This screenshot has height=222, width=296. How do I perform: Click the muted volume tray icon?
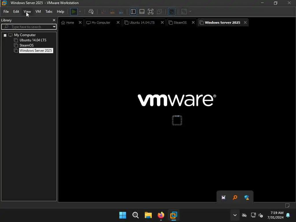point(261,215)
